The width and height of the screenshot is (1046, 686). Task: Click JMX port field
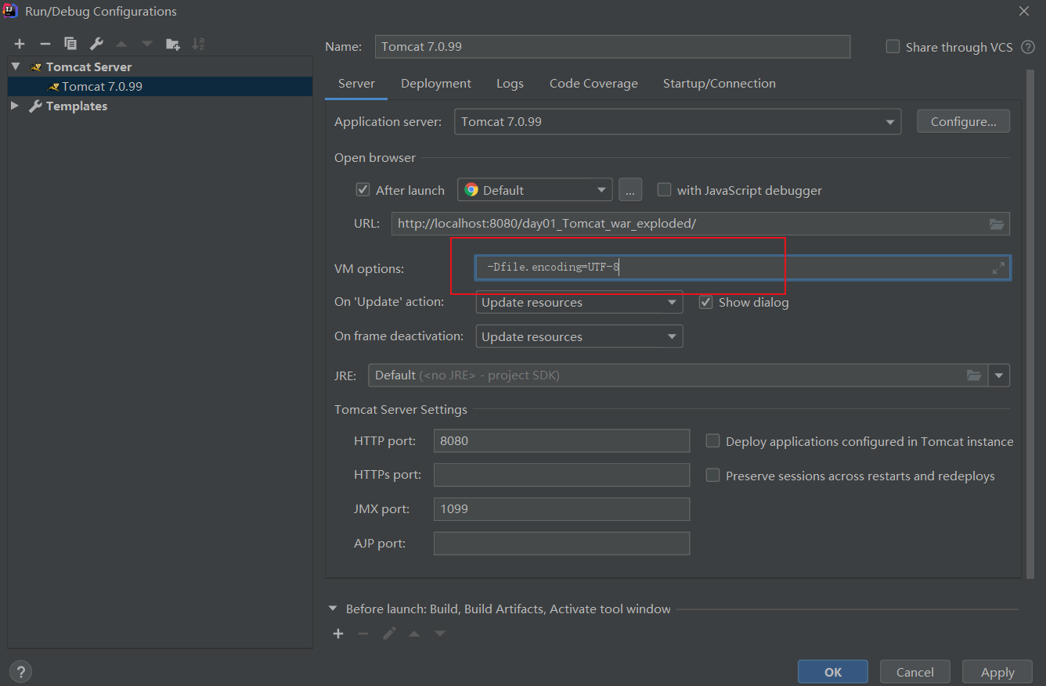pyautogui.click(x=561, y=509)
